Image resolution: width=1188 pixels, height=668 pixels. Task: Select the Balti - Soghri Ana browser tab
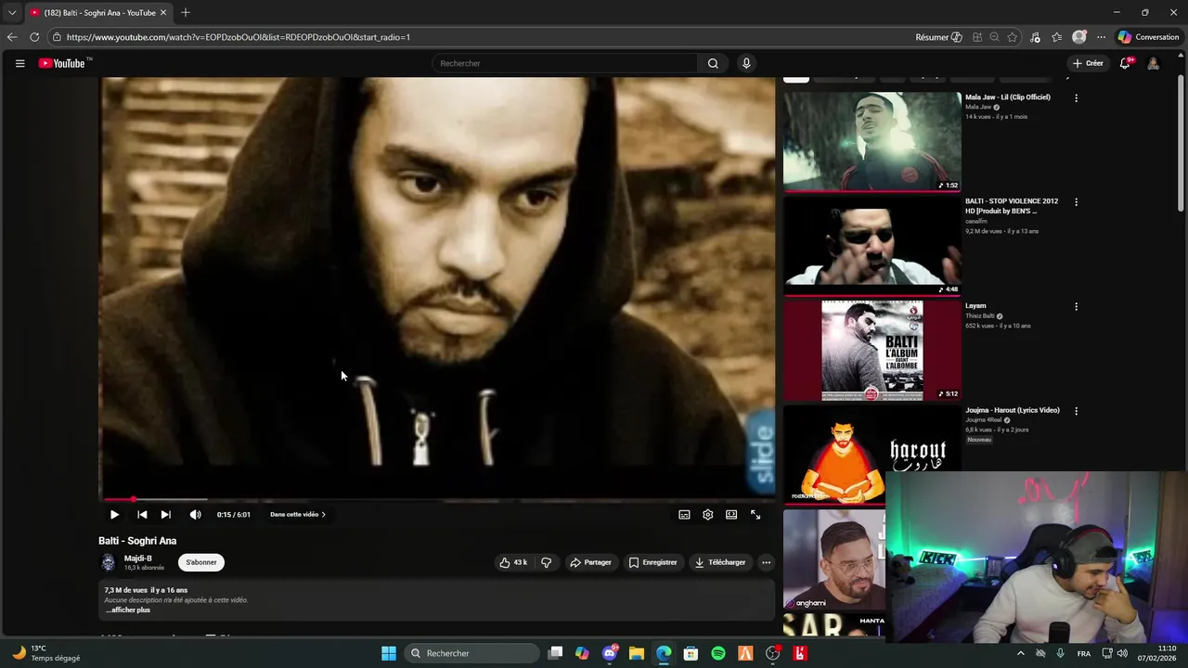click(98, 13)
